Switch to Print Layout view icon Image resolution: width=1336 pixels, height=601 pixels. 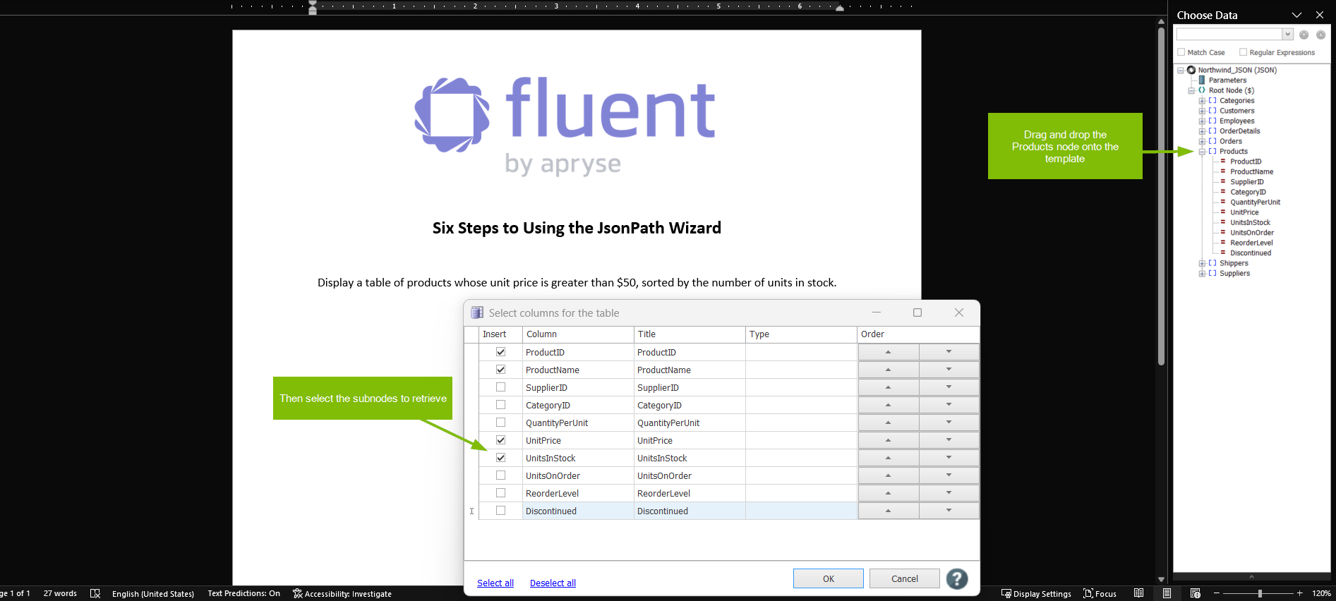coord(1167,593)
